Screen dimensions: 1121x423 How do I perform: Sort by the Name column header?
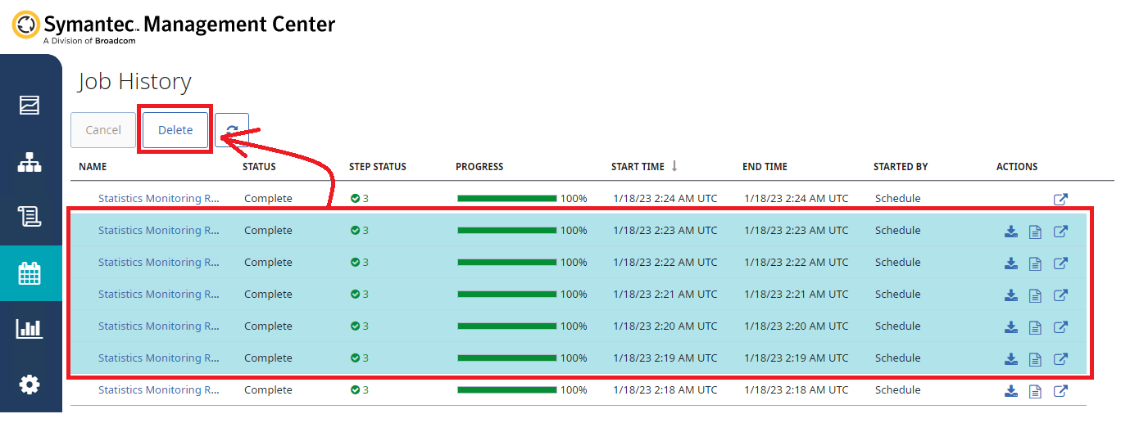[x=93, y=167]
